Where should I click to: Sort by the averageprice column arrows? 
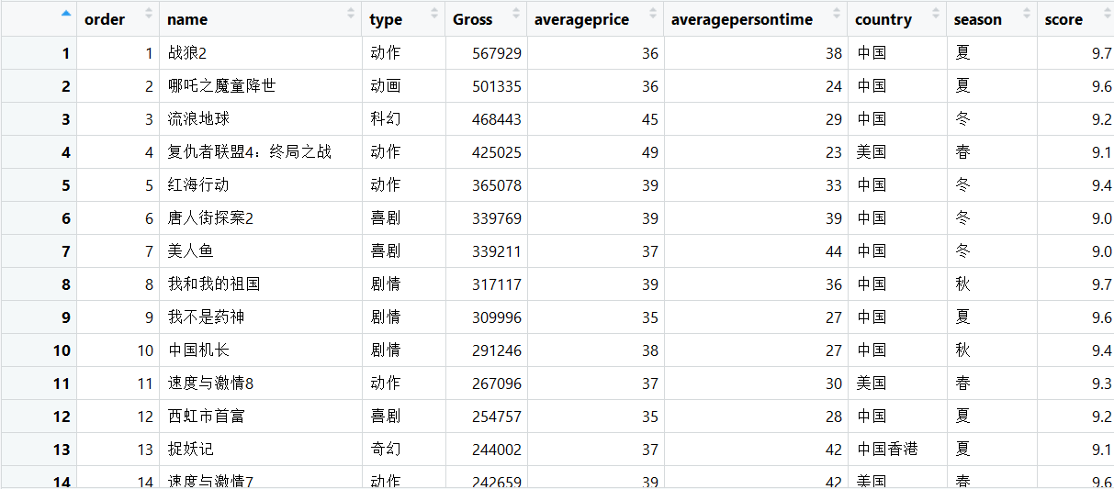(x=653, y=15)
